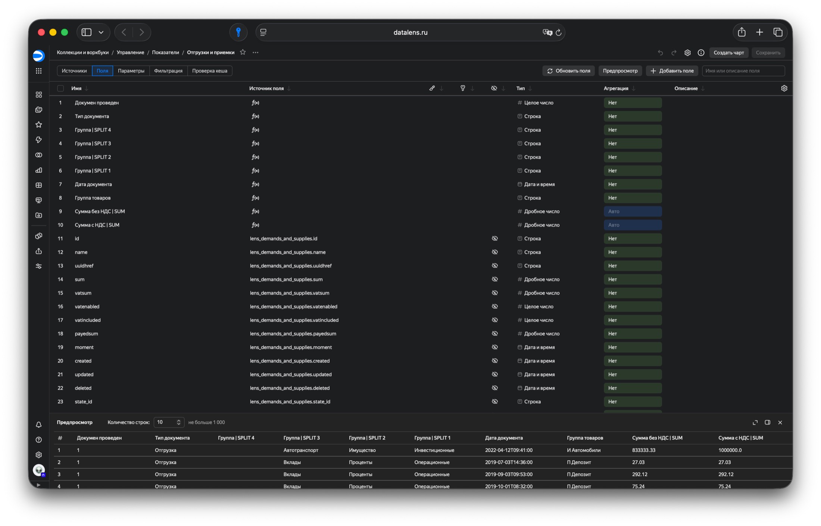Screen dimensions: 821x526
Task: Expand the preview panel to fullscreen
Action: click(x=755, y=422)
